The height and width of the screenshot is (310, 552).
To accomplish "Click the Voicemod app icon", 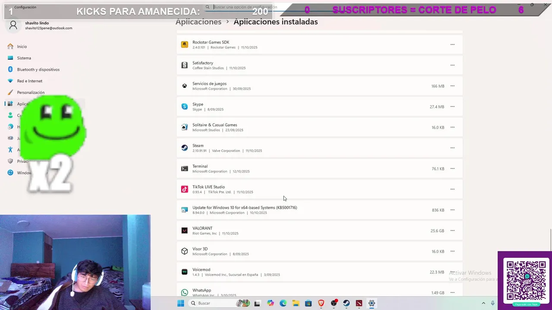I will 185,272.
